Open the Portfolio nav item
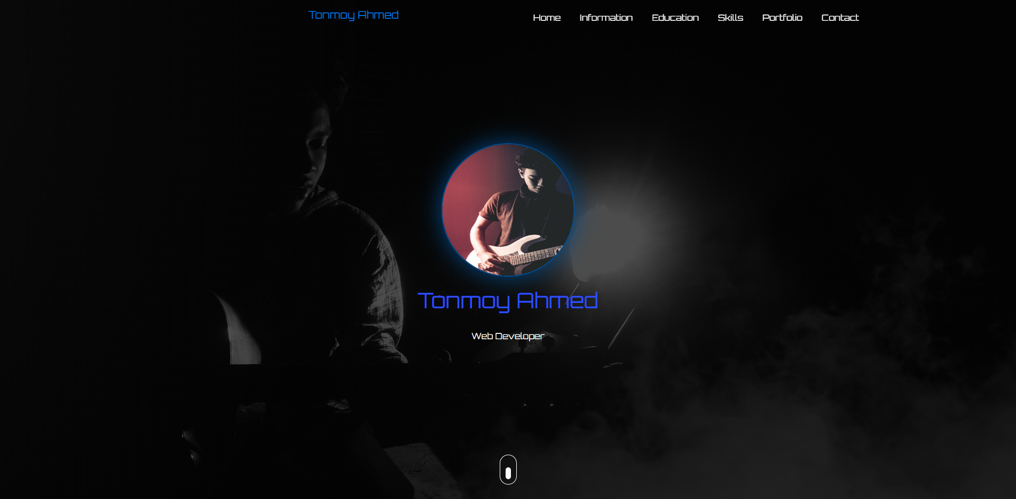Screen dimensions: 1016x499 (782, 18)
